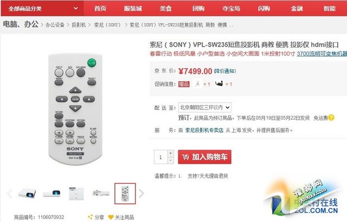Open the 服装城 navigation tab
Image resolution: width=347 pixels, height=222 pixels.
[133, 9]
